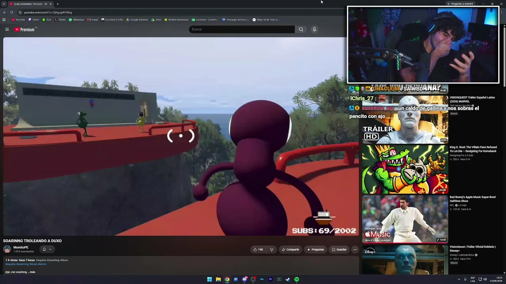Open Steam from the taskbar
The height and width of the screenshot is (284, 506).
pos(288,279)
